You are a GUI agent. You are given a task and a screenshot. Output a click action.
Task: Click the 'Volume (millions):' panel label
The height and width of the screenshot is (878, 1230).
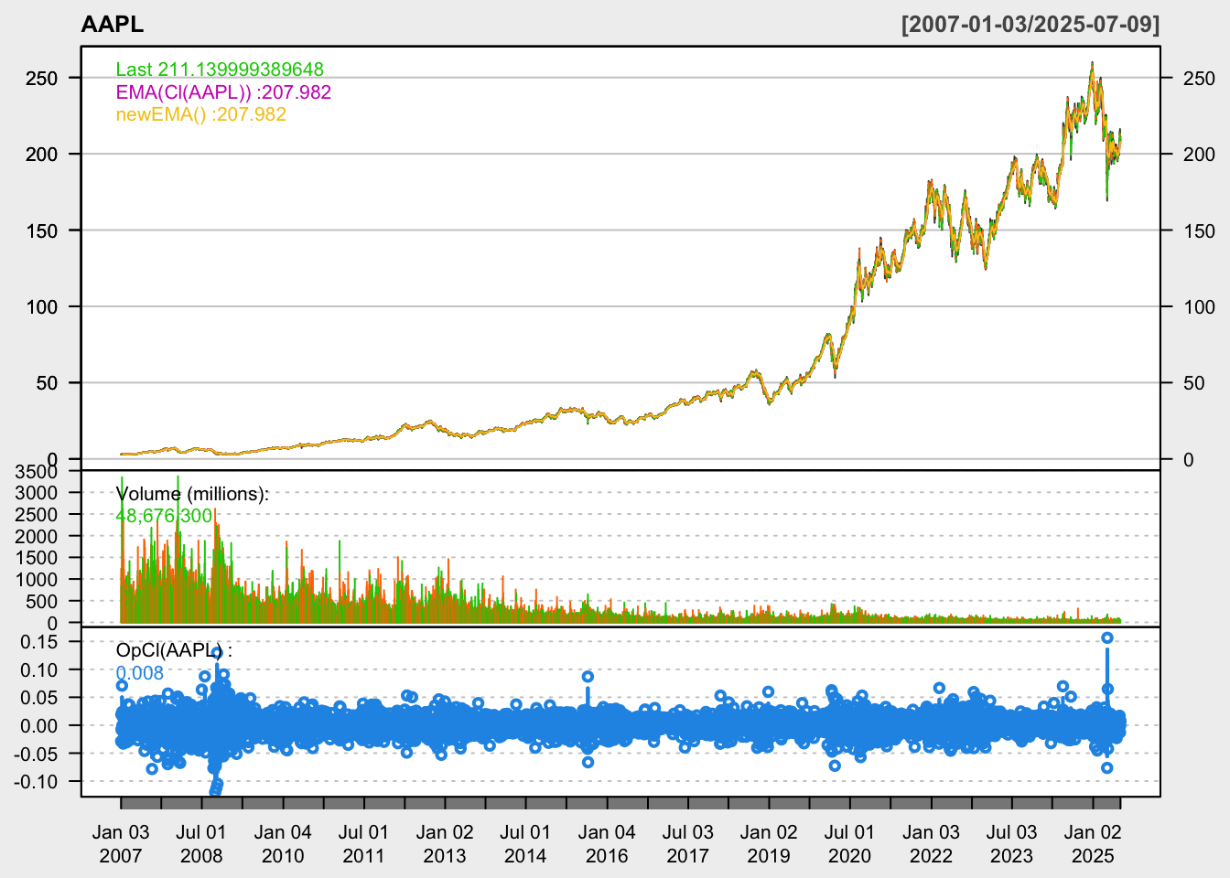pyautogui.click(x=192, y=494)
